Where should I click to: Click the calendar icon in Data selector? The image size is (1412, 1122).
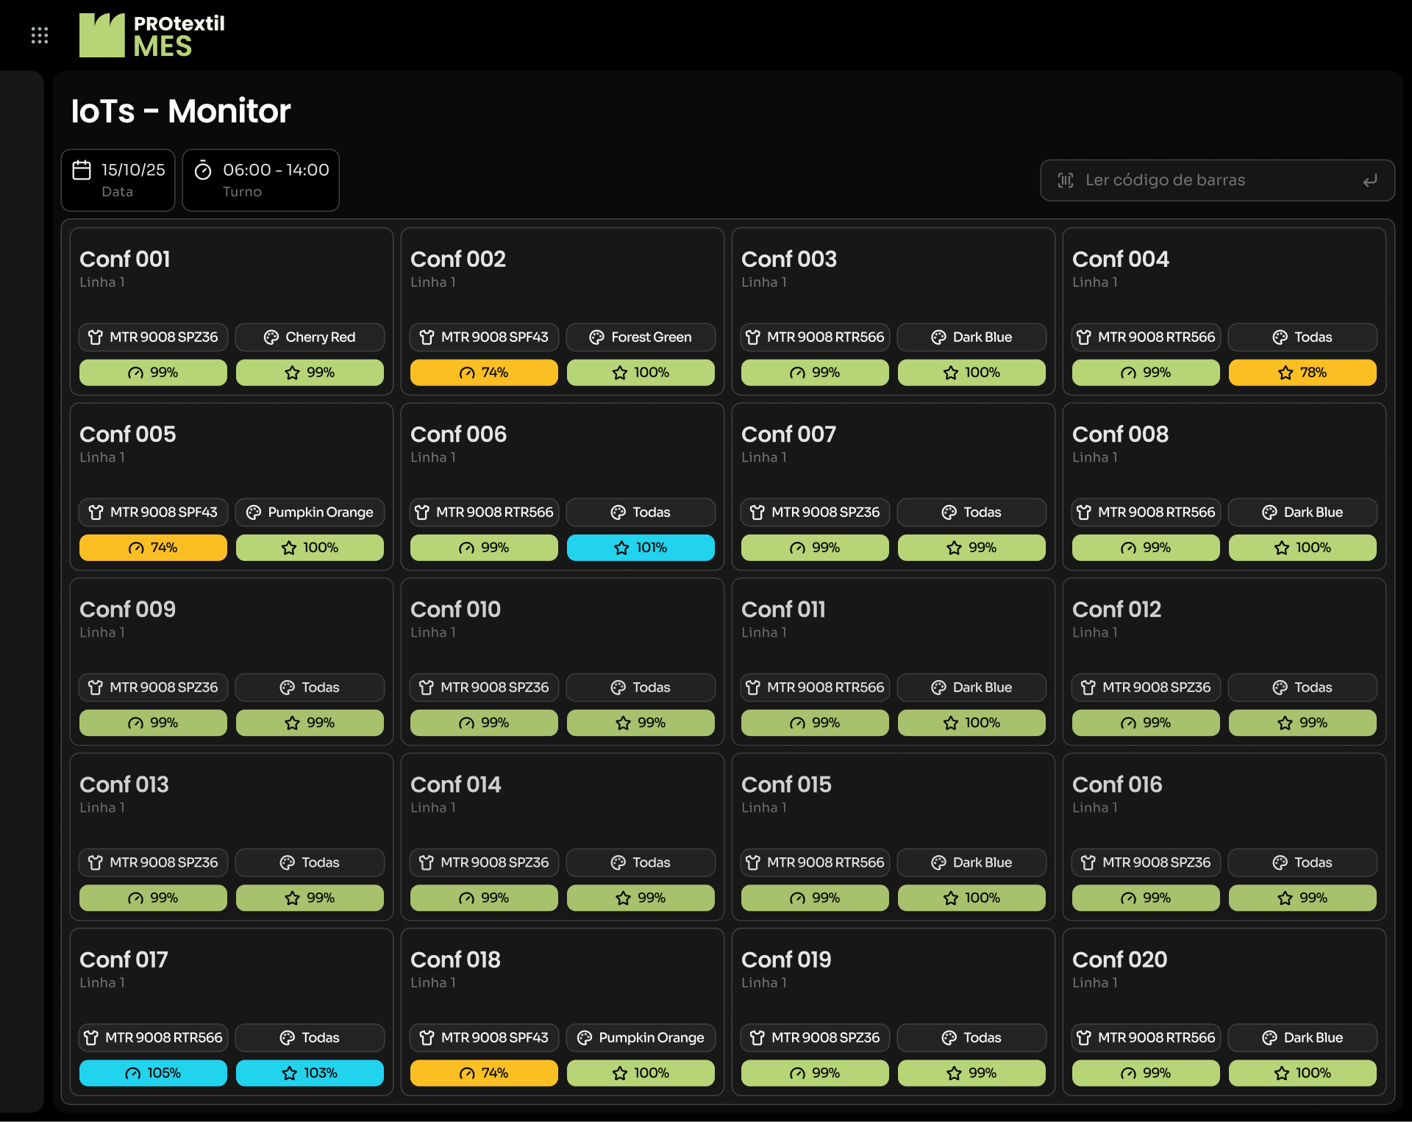click(82, 170)
